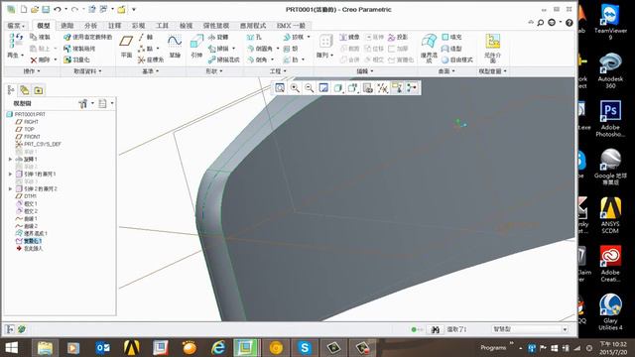Switch to the Folder Browser tab
This screenshot has width=635, height=357.
click(x=39, y=90)
